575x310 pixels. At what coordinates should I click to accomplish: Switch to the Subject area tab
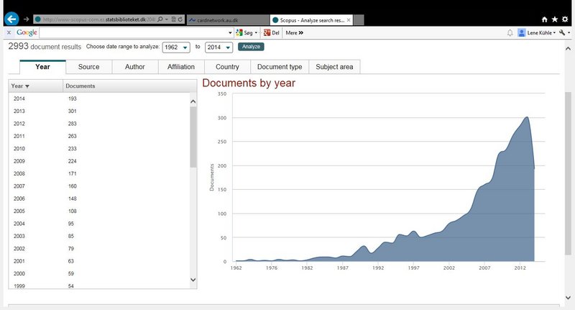(334, 67)
